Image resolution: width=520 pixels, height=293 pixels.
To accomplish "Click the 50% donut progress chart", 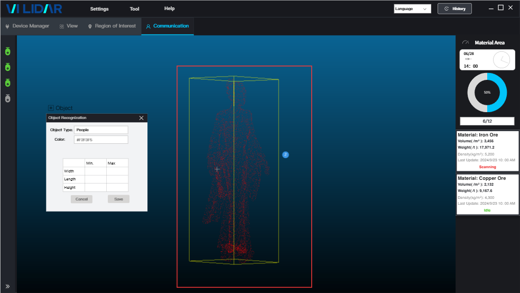I will pos(487,93).
